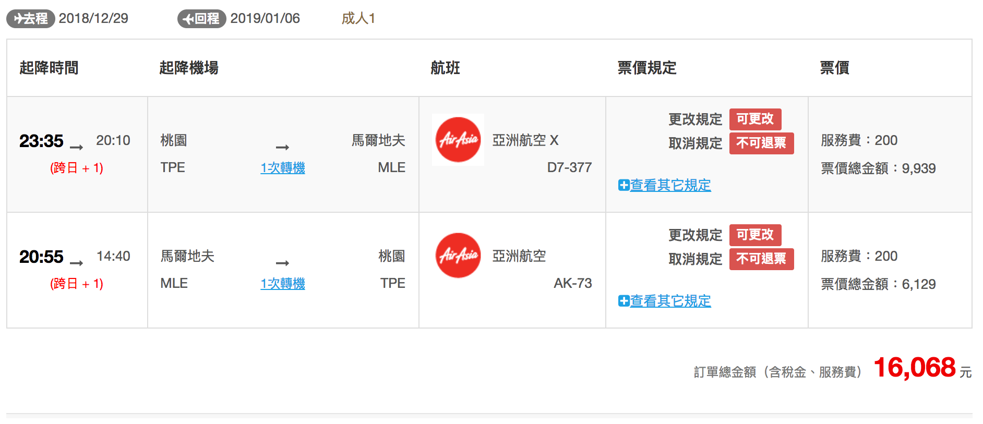Click the 不可退票 badge on the return flight
This screenshot has width=983, height=424.
click(761, 259)
